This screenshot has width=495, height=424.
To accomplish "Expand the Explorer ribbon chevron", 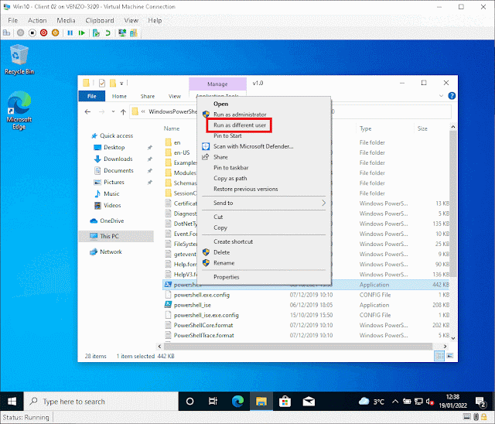I will [441, 96].
